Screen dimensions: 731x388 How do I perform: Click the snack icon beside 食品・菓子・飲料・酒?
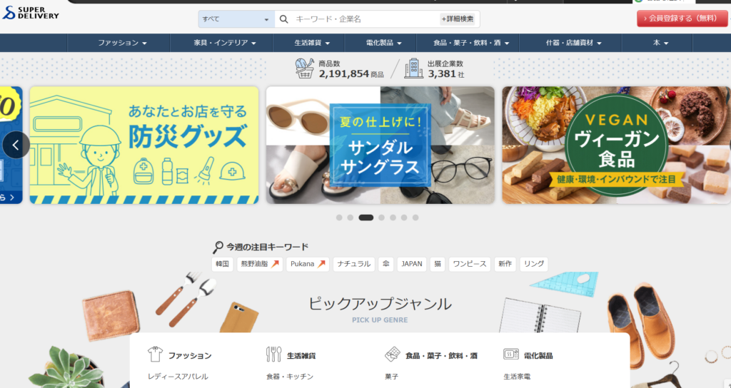(393, 354)
